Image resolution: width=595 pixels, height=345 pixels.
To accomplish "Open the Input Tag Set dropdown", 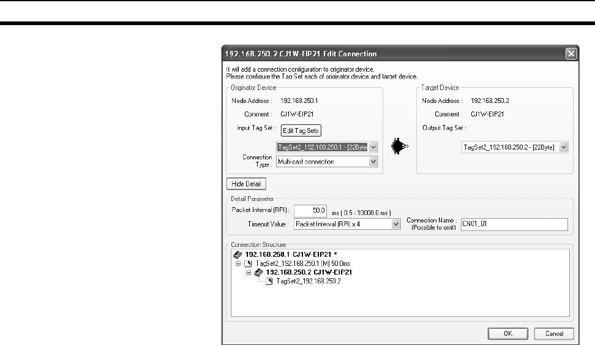I will coord(373,147).
